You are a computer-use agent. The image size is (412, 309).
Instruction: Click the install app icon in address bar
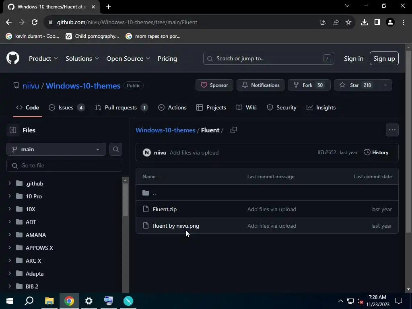coord(322,23)
